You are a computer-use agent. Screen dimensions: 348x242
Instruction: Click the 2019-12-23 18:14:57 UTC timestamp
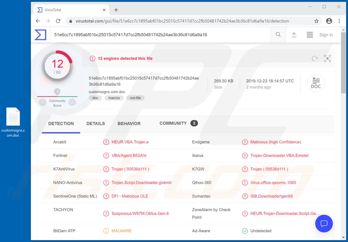coord(270,81)
